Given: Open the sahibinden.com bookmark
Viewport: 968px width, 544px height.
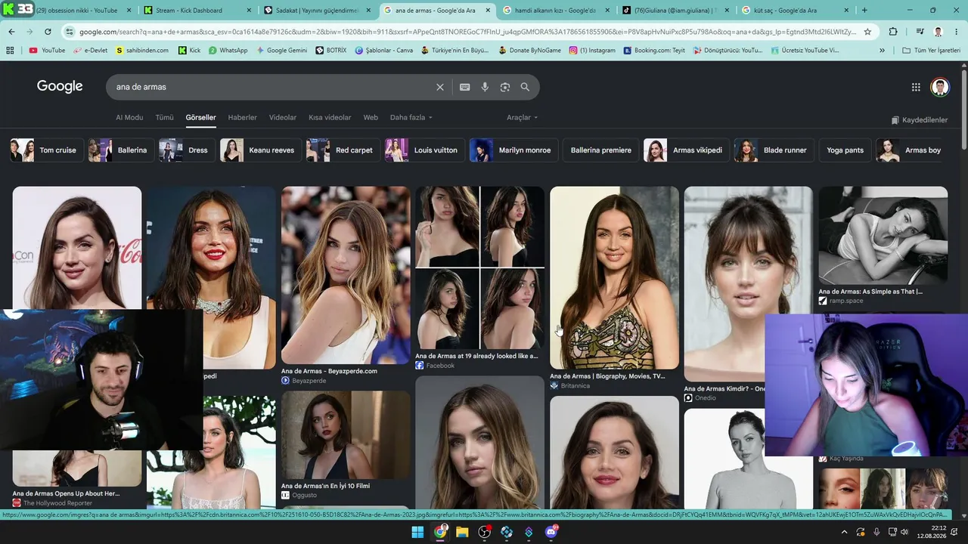Looking at the screenshot, I should [x=142, y=51].
